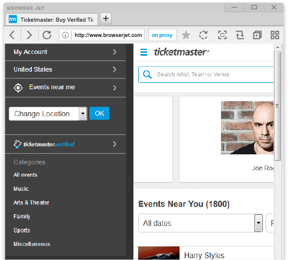The height and width of the screenshot is (260, 288).
Task: Open the Harry Styles event title
Action: 204,255
